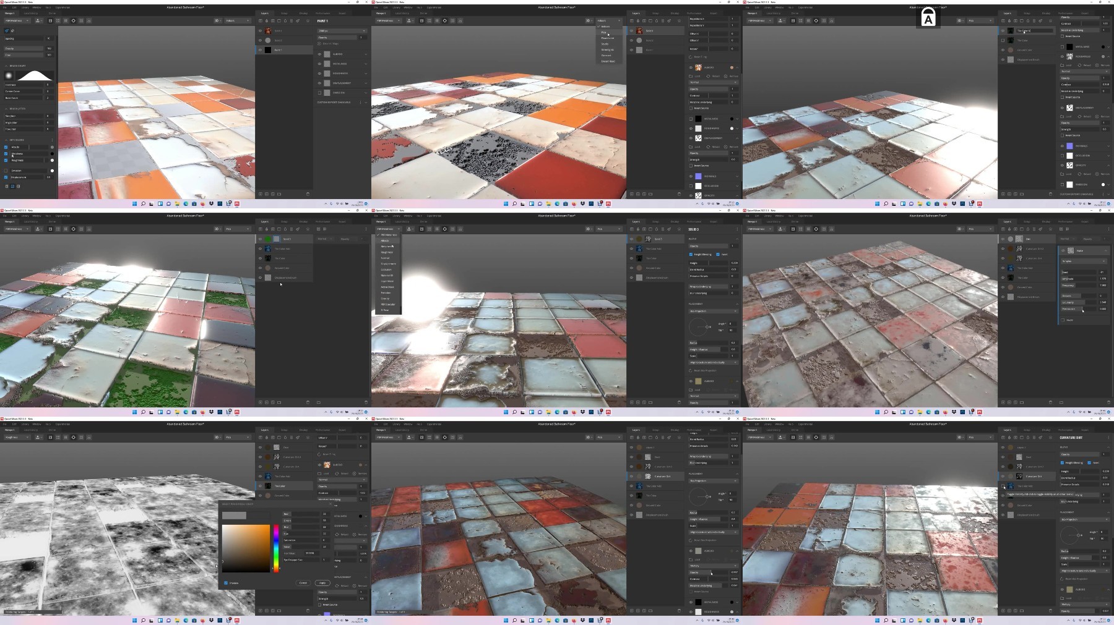Expand Custom Export Channels in the Paint 1 panel
This screenshot has height=625, width=1114.
tap(366, 102)
